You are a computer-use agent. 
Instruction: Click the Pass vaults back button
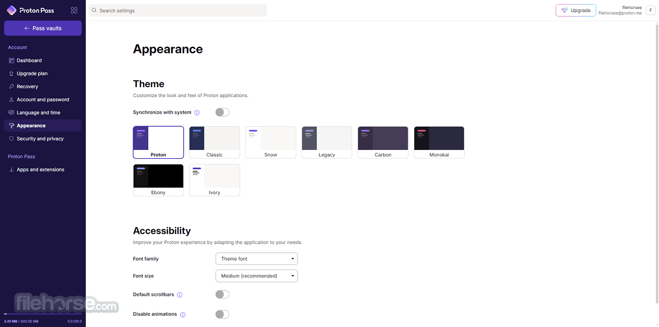point(43,28)
